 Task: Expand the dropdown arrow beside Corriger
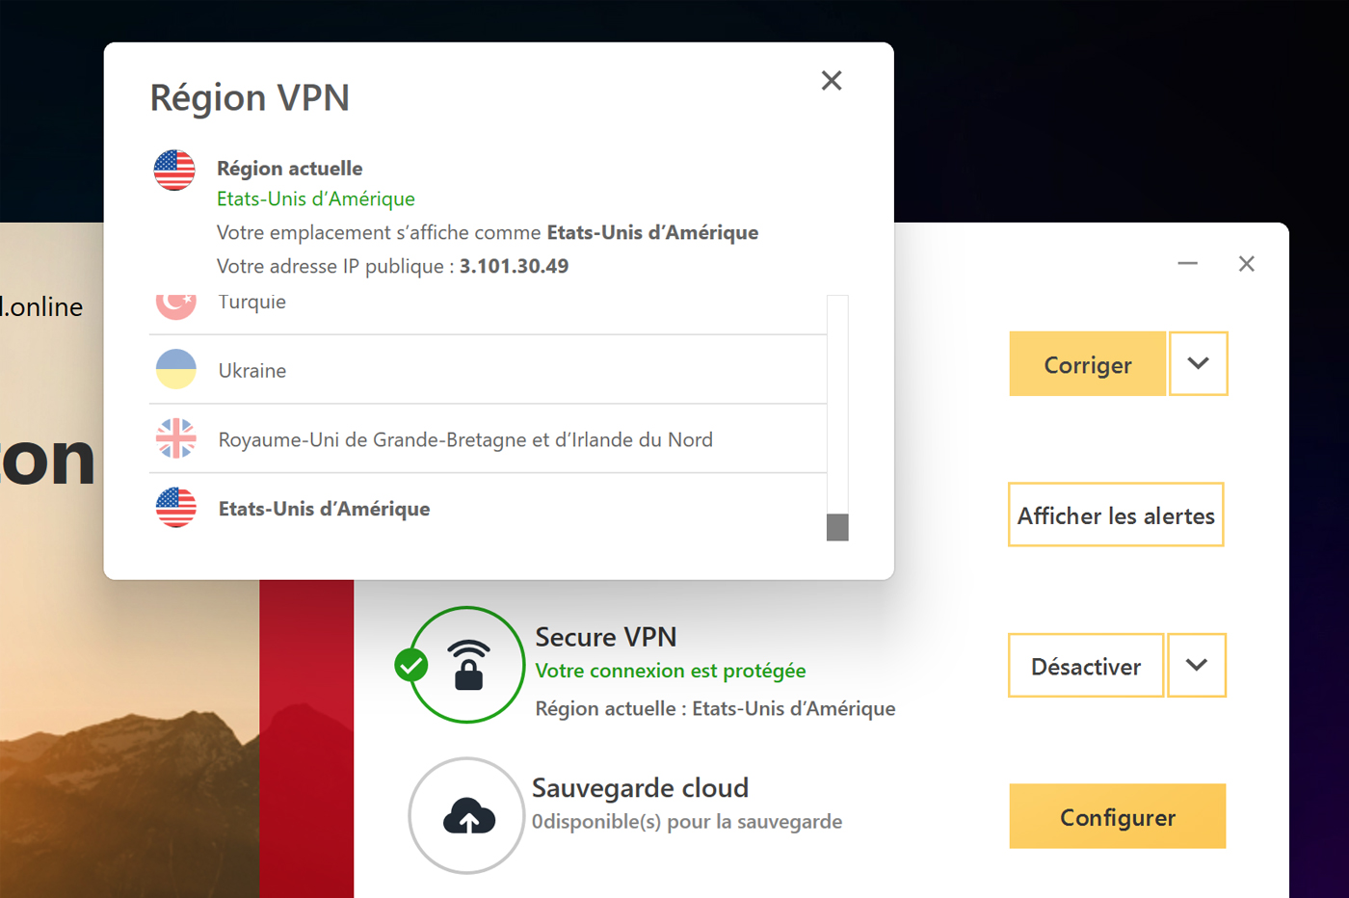1199,363
